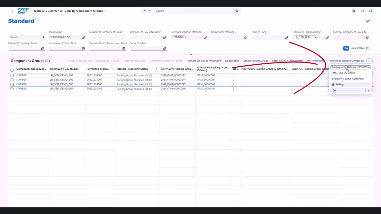This screenshot has width=381, height=214.
Task: Click the copy icon at menu bottom
Action: (x=334, y=90)
